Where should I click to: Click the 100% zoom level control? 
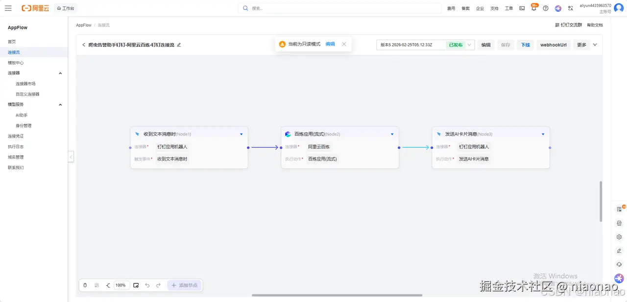pos(121,285)
